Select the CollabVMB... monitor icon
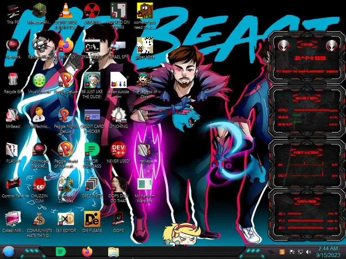This screenshot has width=346, height=259. click(13, 219)
